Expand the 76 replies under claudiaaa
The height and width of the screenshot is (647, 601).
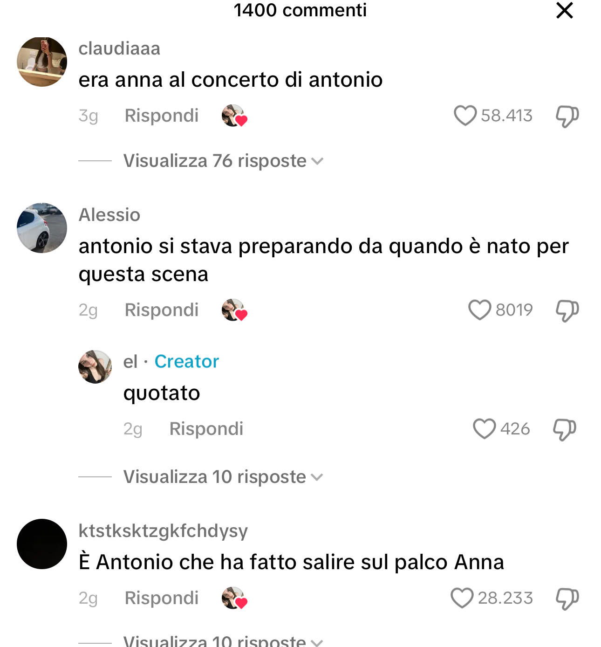pyautogui.click(x=223, y=161)
